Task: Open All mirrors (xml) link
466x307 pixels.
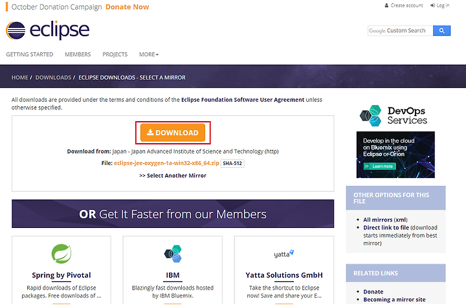Action: (x=385, y=220)
